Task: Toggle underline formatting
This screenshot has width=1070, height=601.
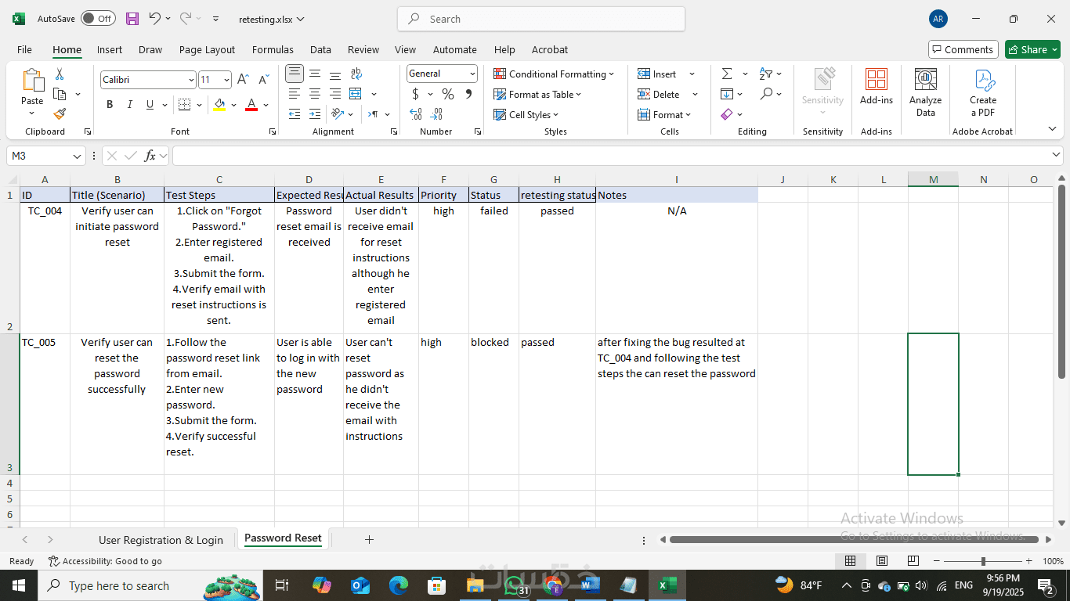Action: click(149, 104)
